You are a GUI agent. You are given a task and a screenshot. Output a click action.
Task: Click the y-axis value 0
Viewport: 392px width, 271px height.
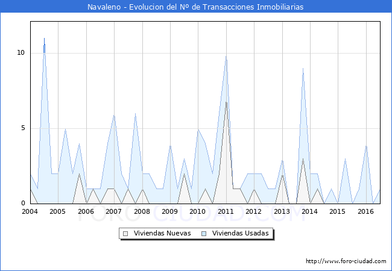click(x=24, y=204)
